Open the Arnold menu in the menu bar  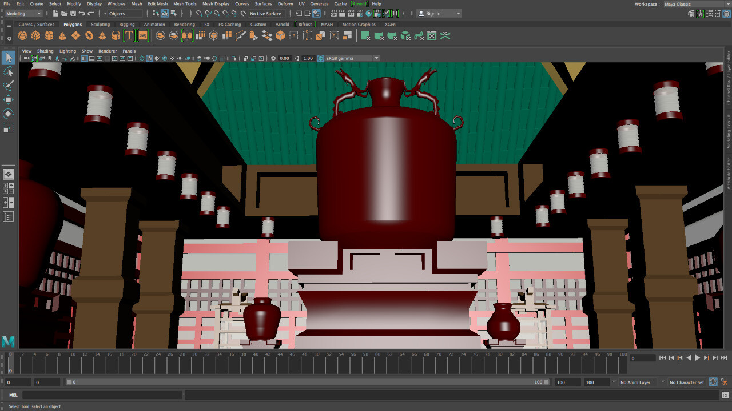(359, 3)
